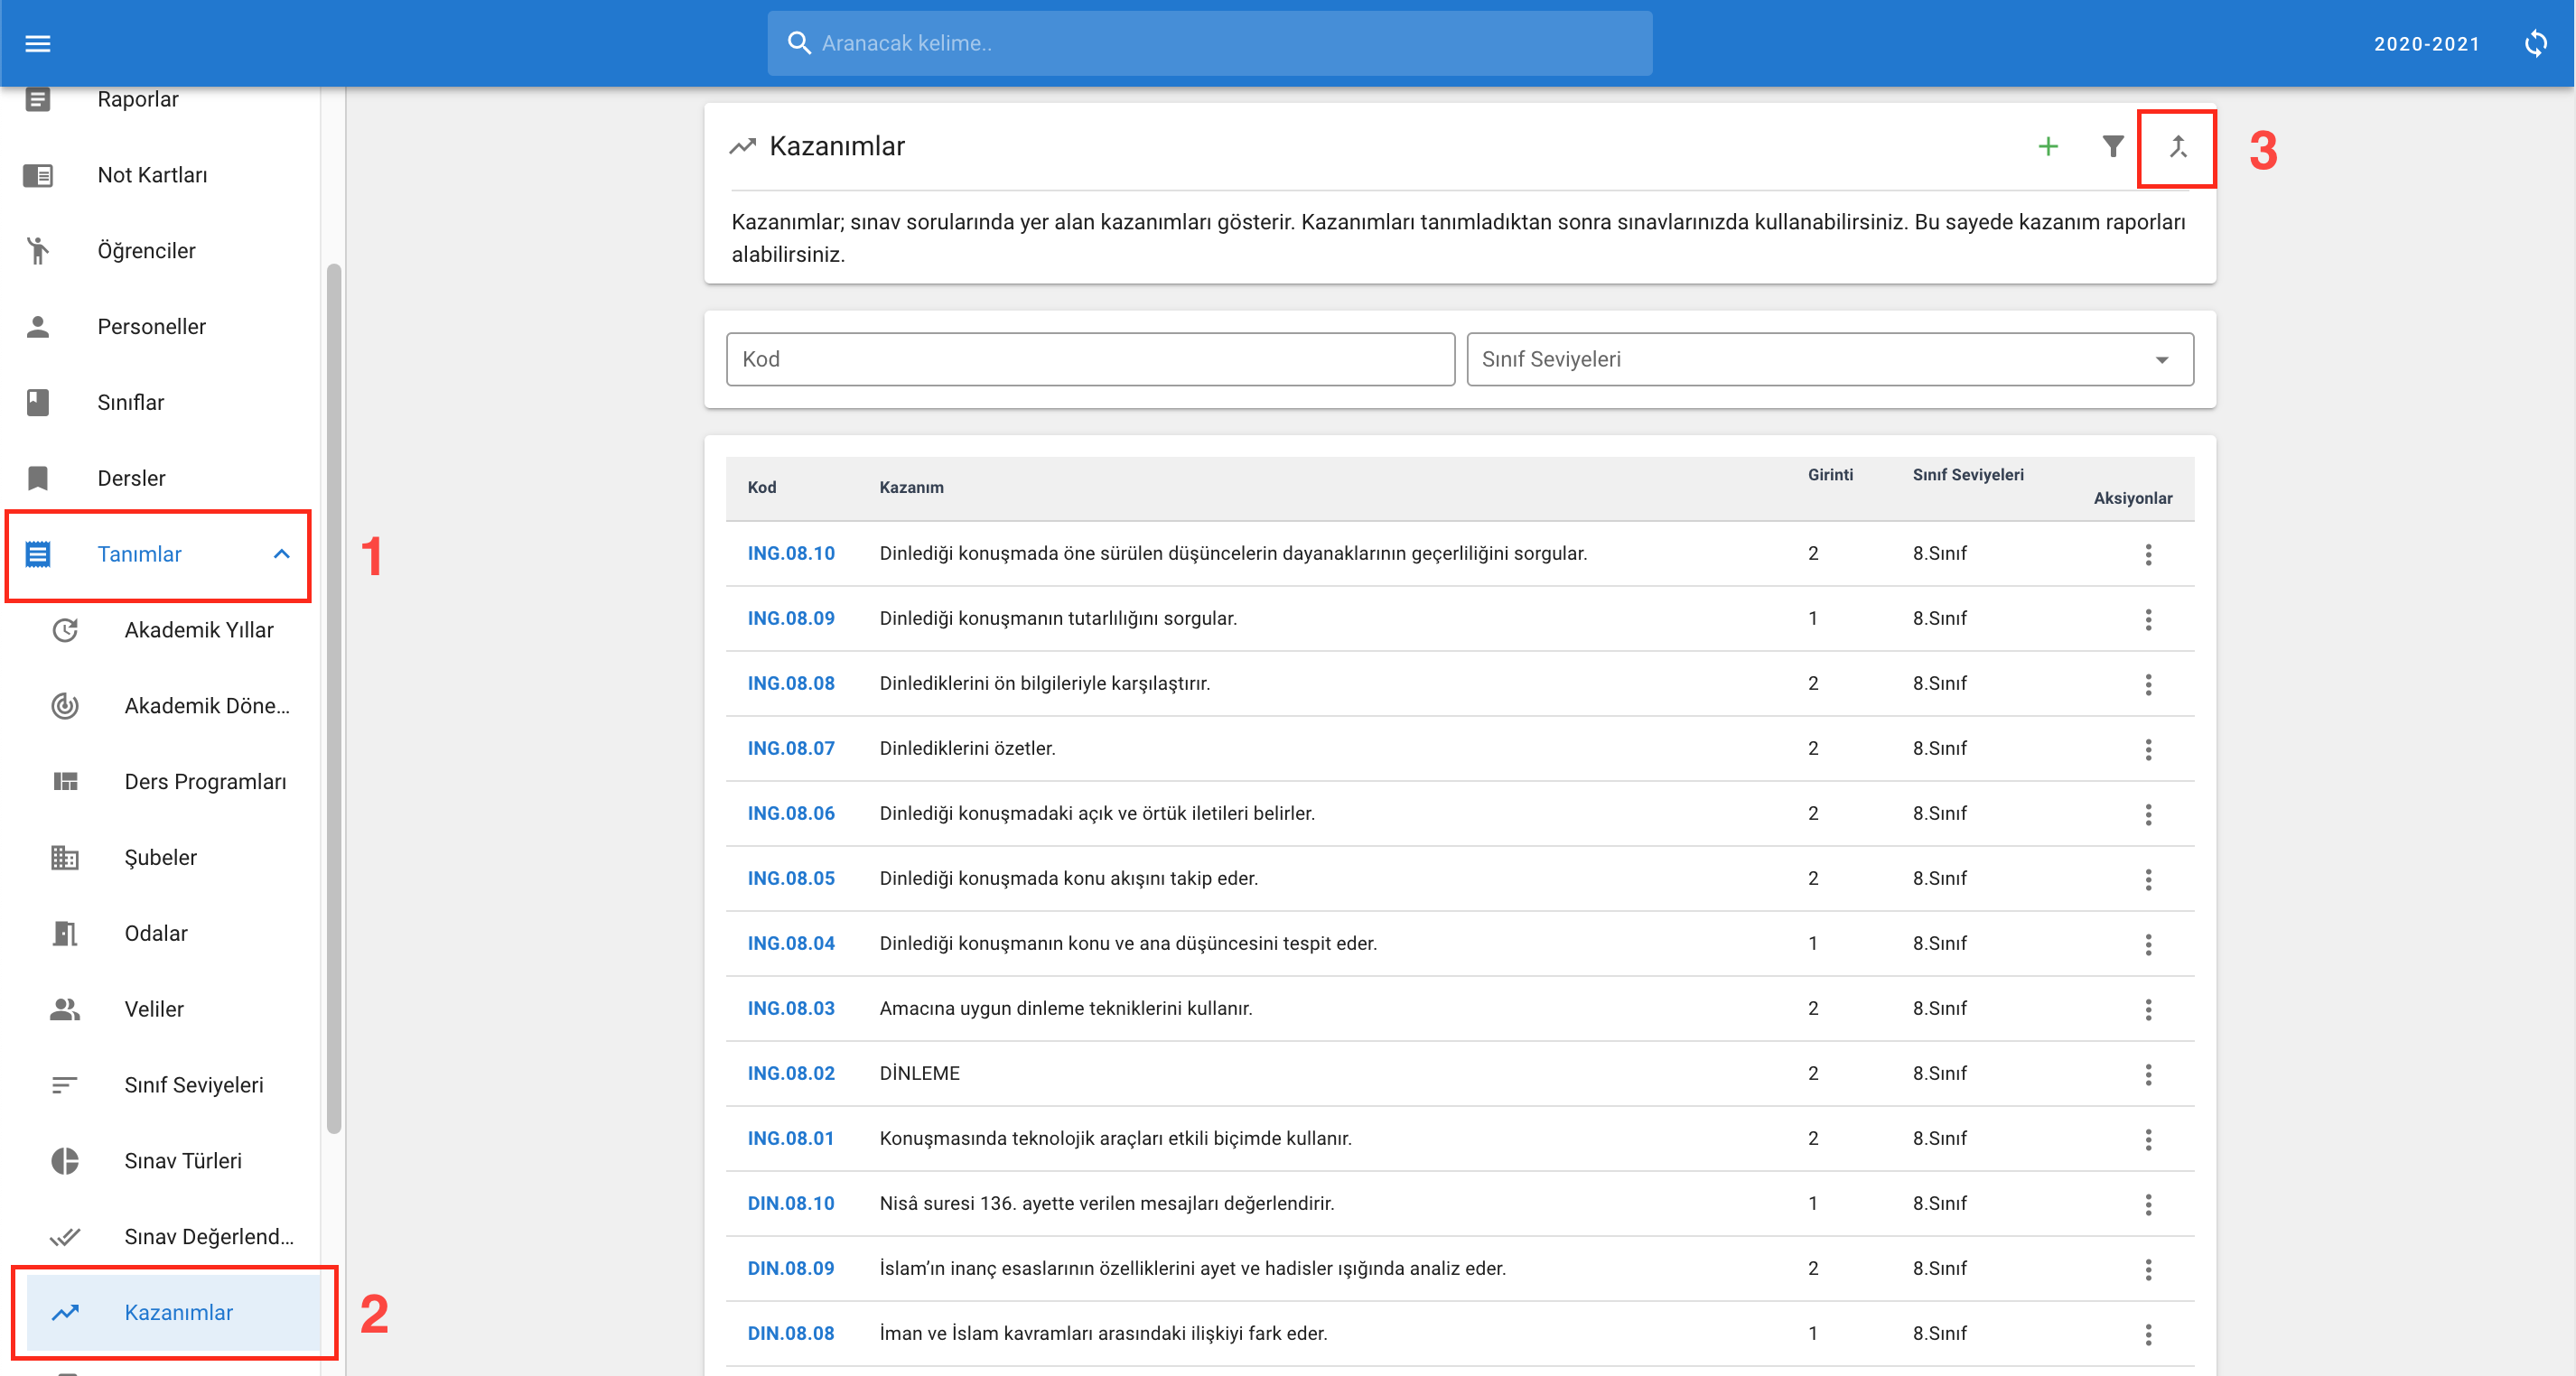2576x1376 pixels.
Task: Click the Kazanım column header
Action: pos(911,488)
